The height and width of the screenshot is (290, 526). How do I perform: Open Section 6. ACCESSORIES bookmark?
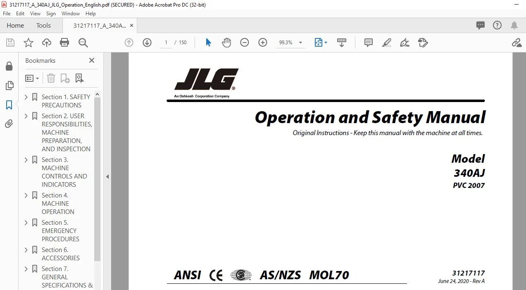pos(61,254)
